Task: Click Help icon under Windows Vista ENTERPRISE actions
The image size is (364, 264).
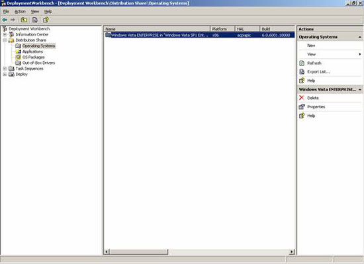Action: [x=302, y=115]
